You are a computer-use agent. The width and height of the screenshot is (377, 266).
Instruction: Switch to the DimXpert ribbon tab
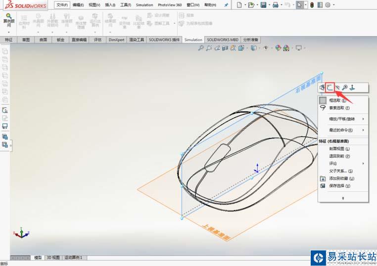pos(116,40)
